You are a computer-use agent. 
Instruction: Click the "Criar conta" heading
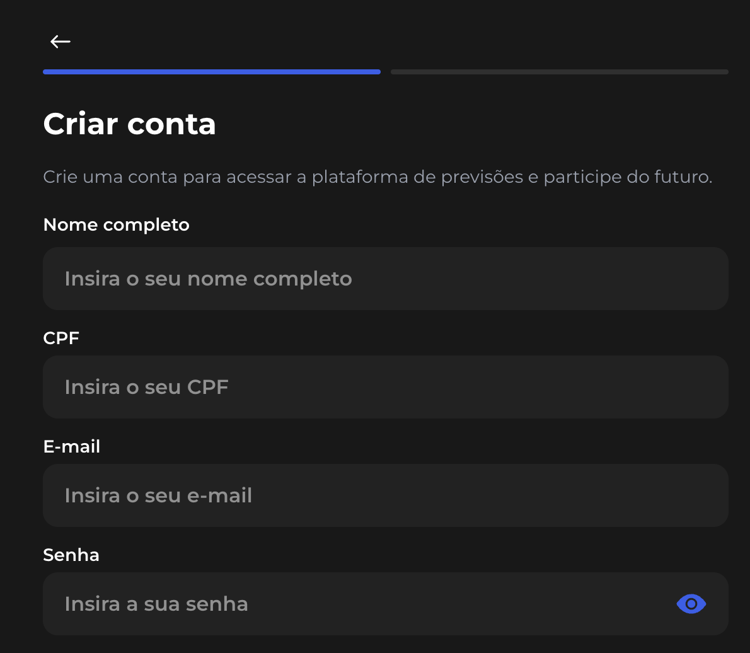(129, 124)
